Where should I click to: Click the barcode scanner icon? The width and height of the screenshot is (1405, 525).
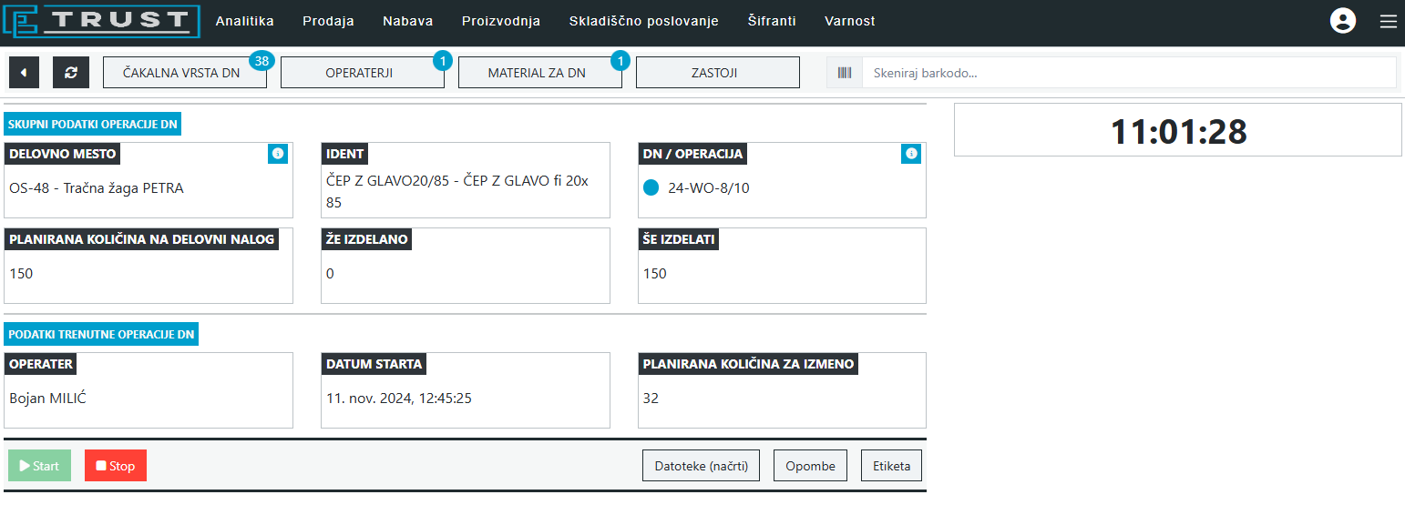click(x=845, y=73)
